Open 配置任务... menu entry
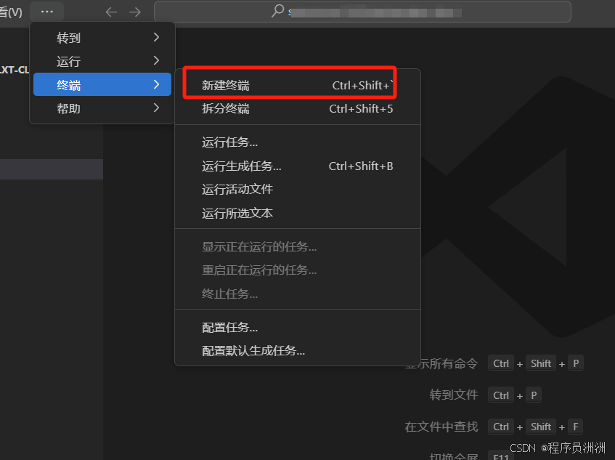The image size is (615, 460). [x=298, y=327]
